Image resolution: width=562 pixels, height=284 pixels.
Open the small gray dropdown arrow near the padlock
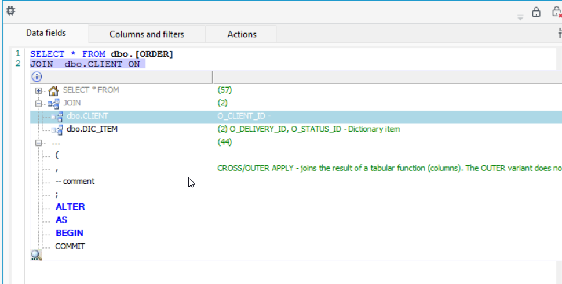click(520, 17)
